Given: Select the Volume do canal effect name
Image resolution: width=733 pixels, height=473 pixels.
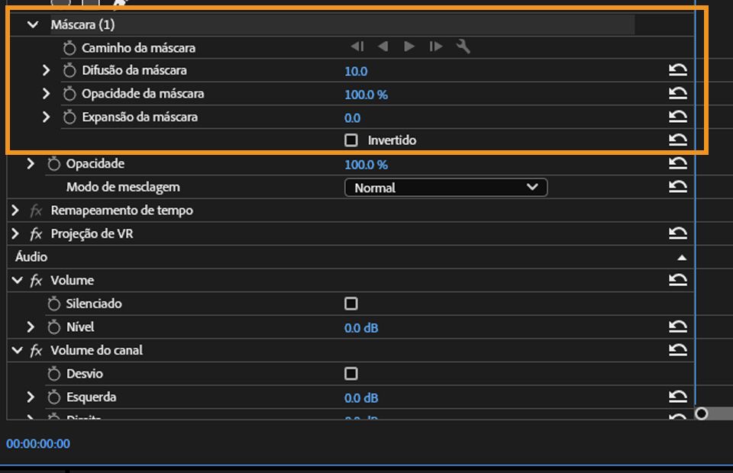Looking at the screenshot, I should tap(97, 350).
